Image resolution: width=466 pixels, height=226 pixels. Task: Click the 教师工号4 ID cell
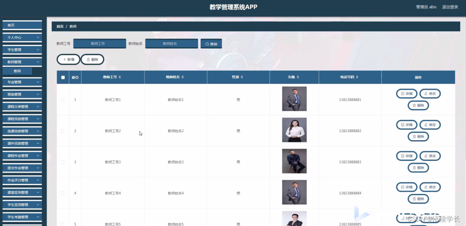pos(113,193)
